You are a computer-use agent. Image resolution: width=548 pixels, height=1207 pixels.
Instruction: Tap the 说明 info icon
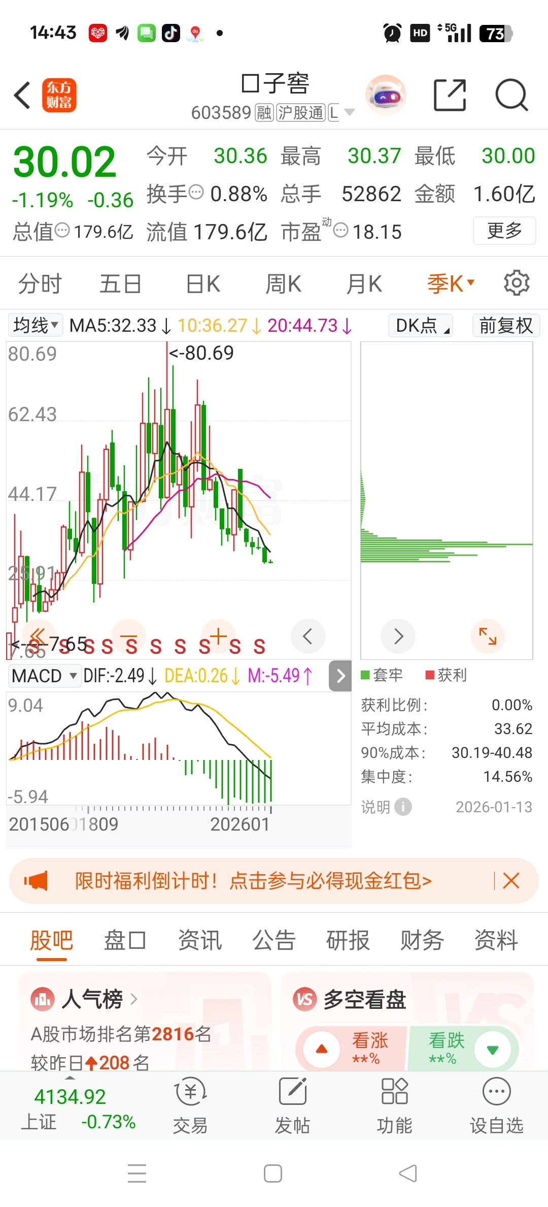click(x=403, y=807)
